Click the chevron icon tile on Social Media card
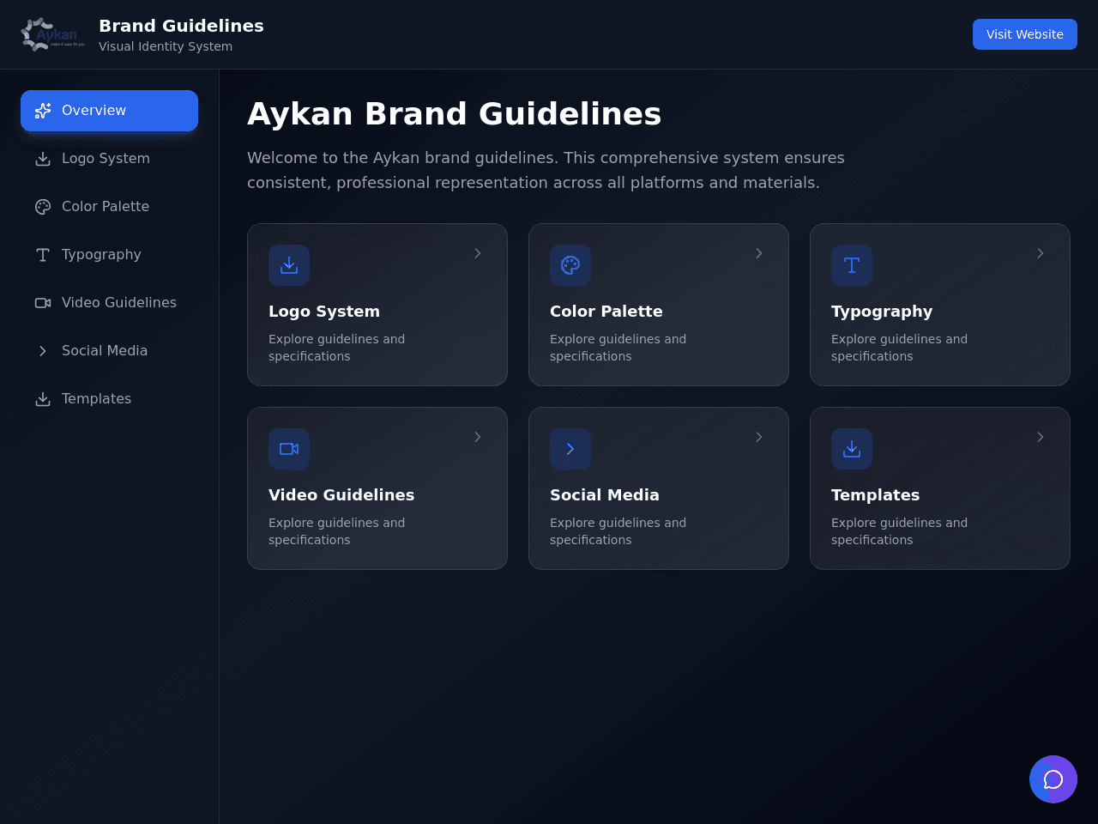Screen dimensions: 1098x824 (x=570, y=449)
